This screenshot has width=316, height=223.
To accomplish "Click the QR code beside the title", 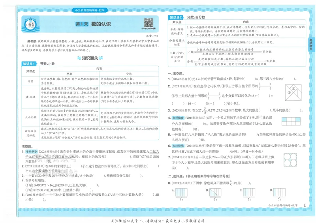I will pos(149,23).
